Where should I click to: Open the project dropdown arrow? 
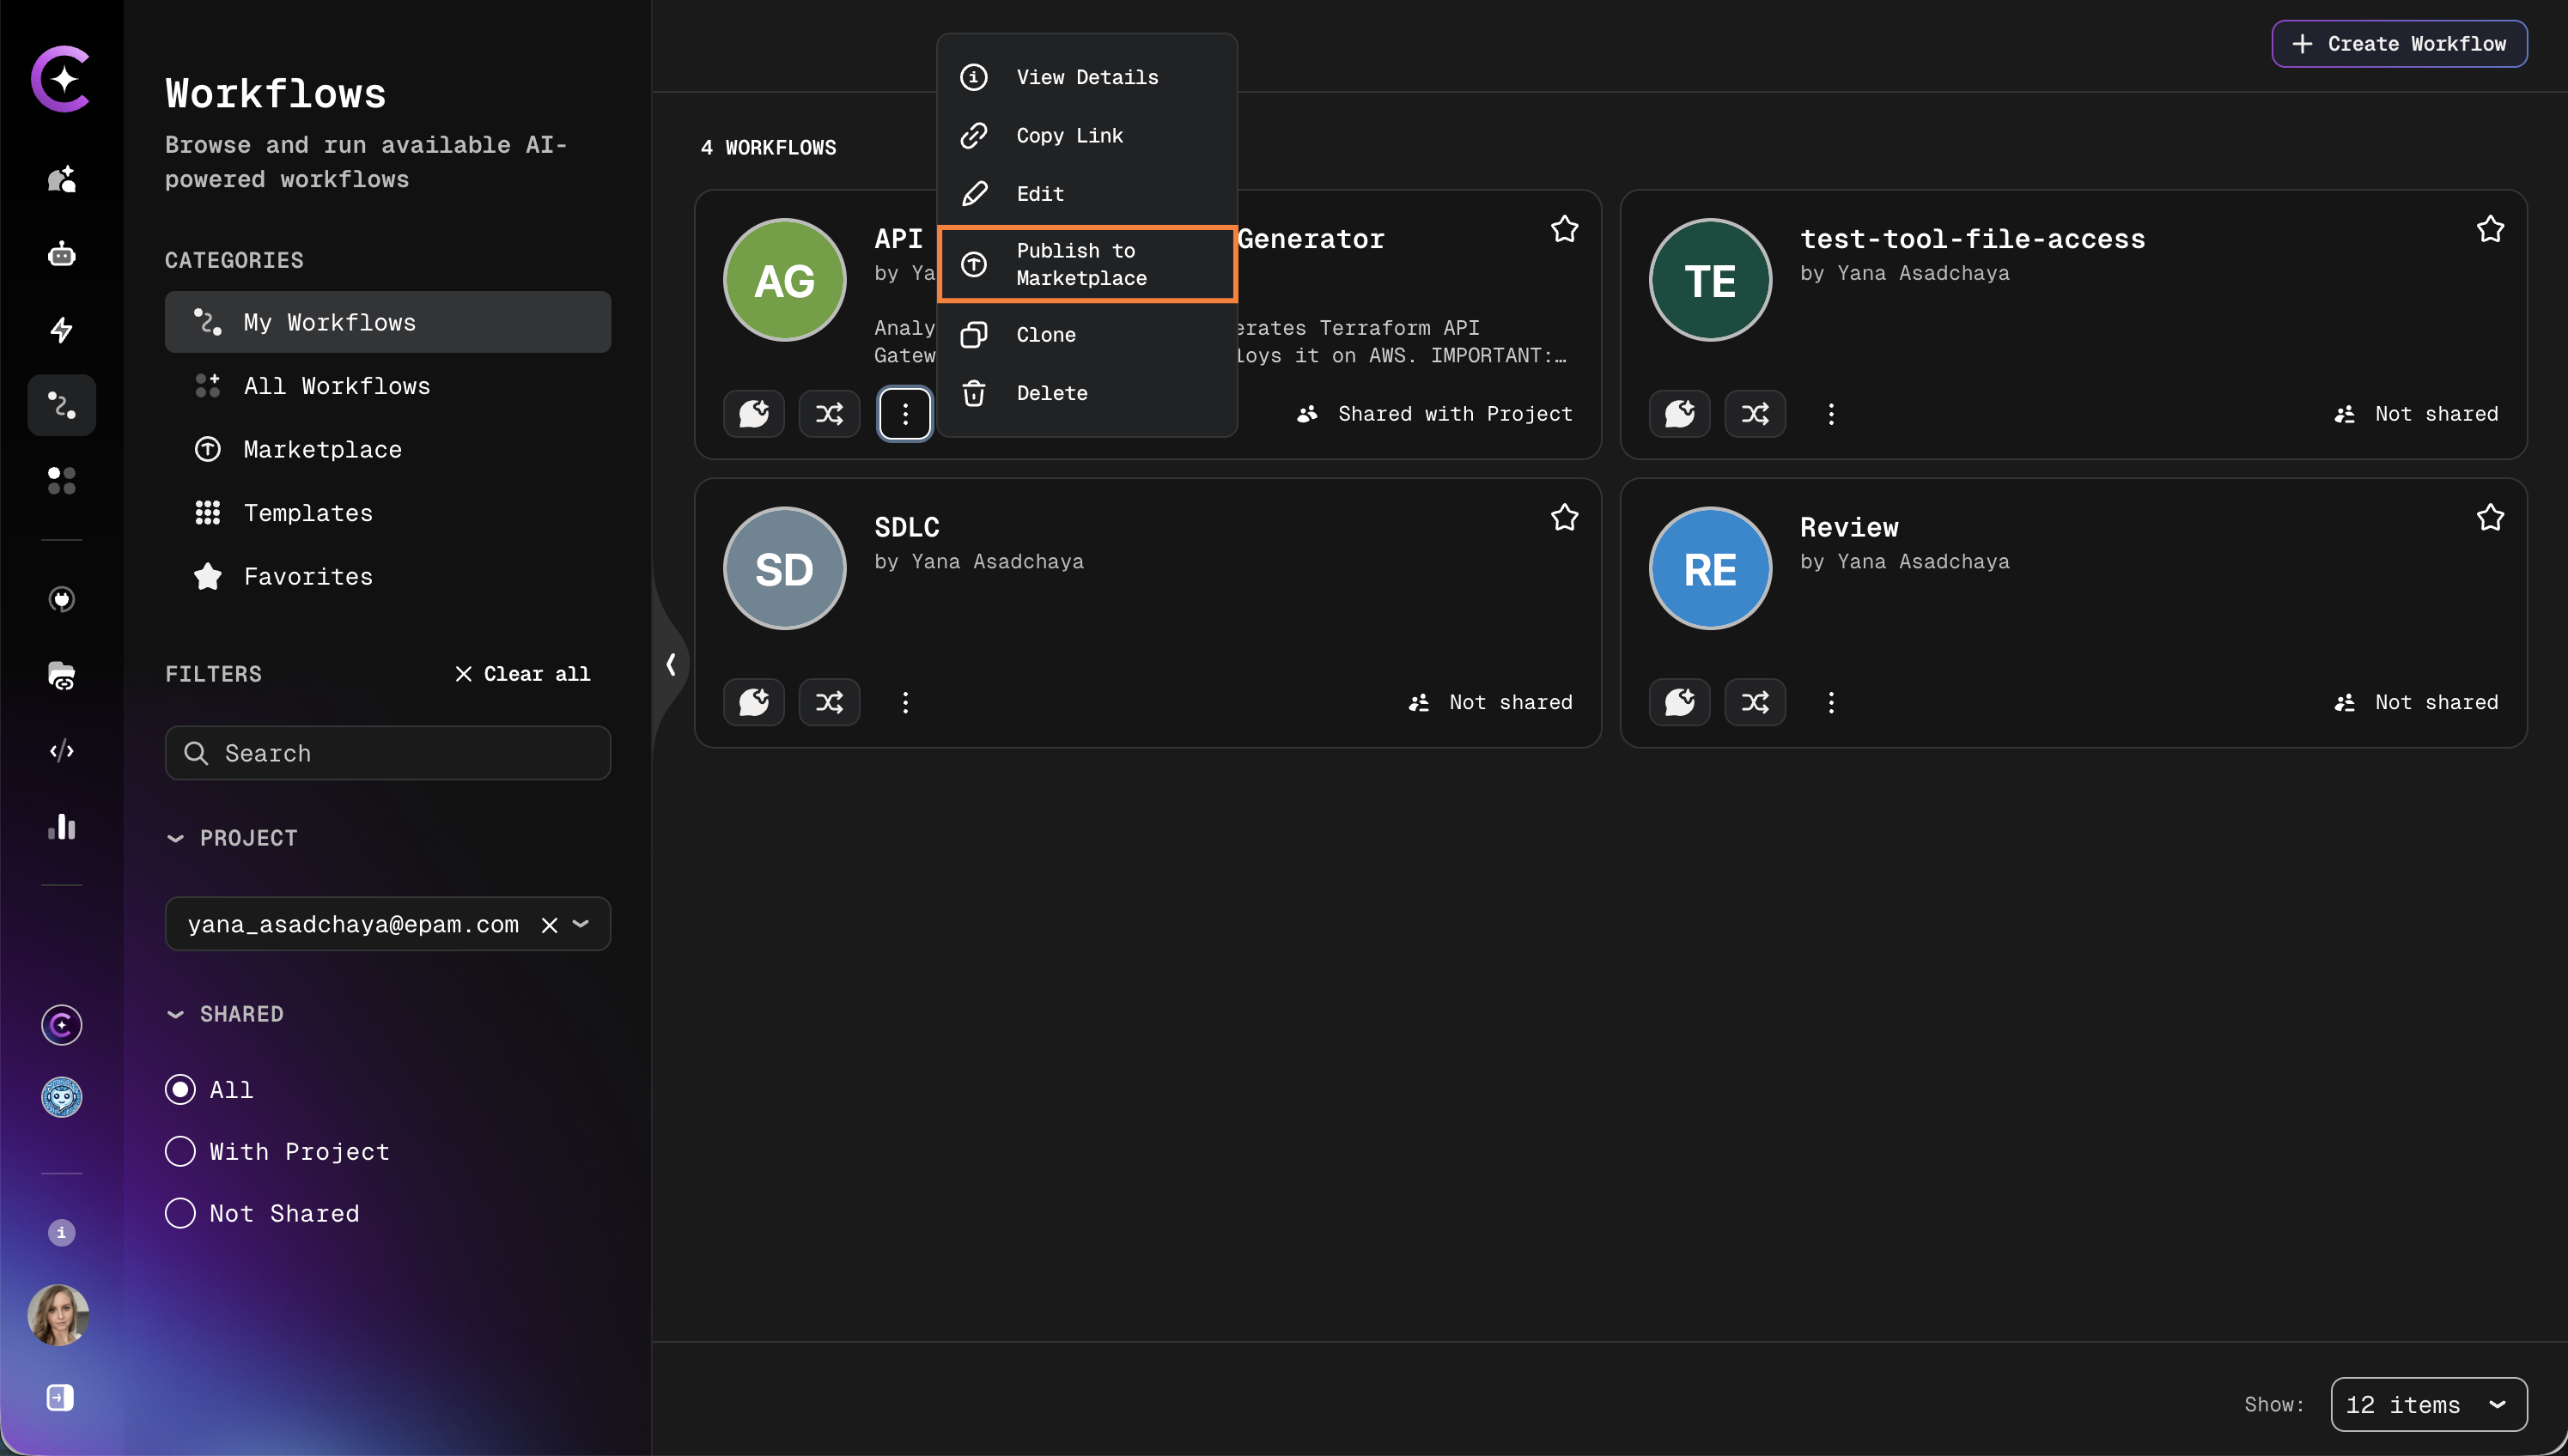[x=581, y=924]
